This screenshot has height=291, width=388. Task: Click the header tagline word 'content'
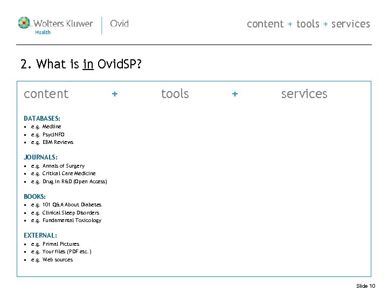tap(265, 24)
